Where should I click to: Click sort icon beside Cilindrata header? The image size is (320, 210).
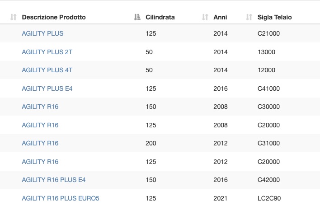coord(137,17)
